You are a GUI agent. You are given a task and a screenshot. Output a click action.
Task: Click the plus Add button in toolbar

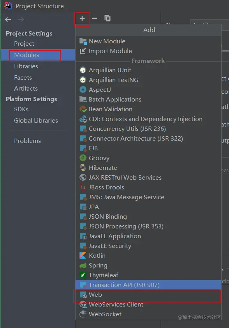click(x=82, y=18)
